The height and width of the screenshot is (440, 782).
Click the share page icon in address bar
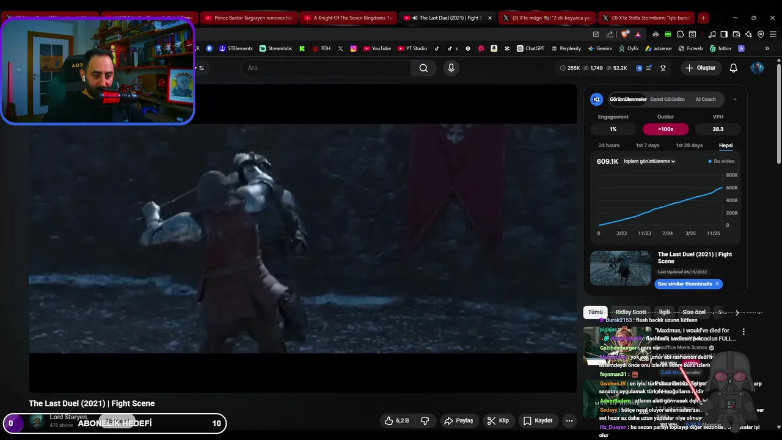click(610, 34)
